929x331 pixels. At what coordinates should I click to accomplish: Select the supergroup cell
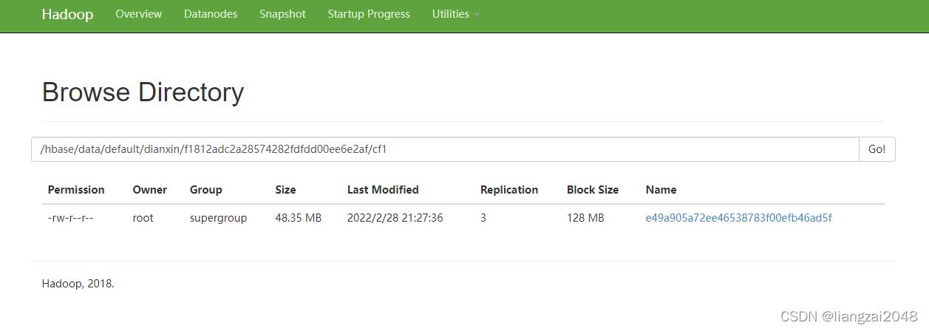point(218,218)
